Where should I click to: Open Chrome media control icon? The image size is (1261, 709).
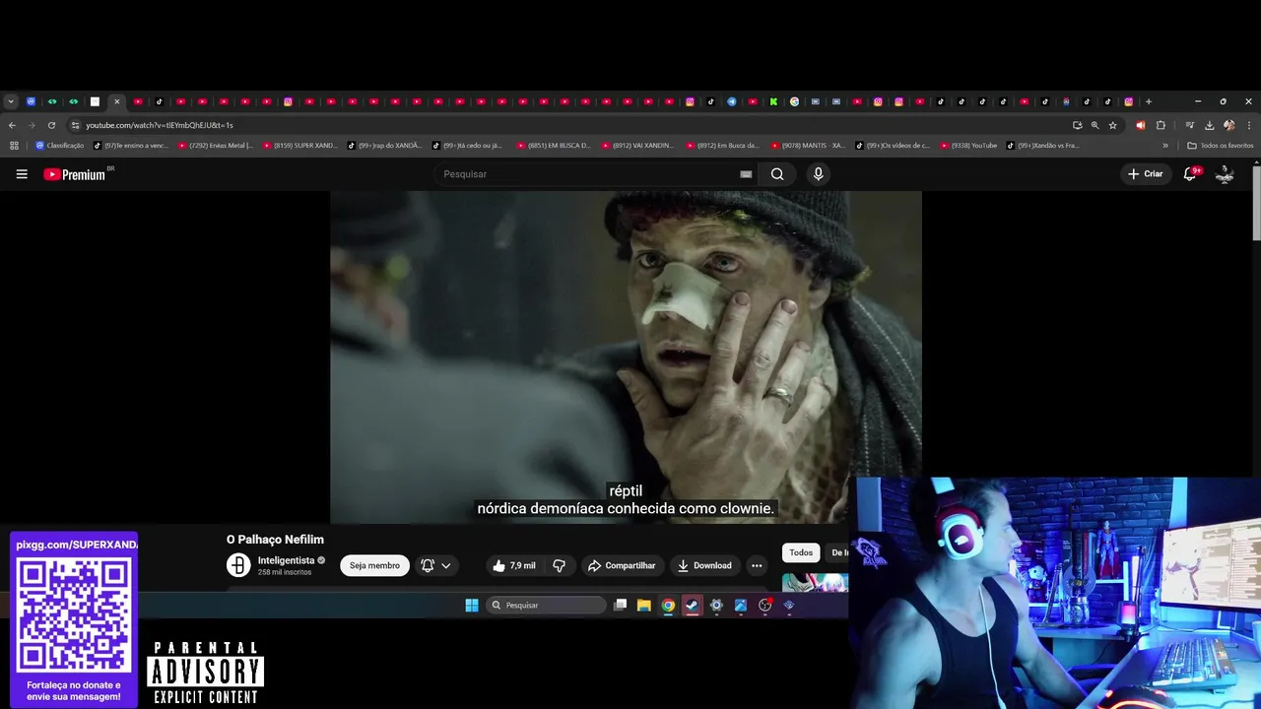point(1190,125)
